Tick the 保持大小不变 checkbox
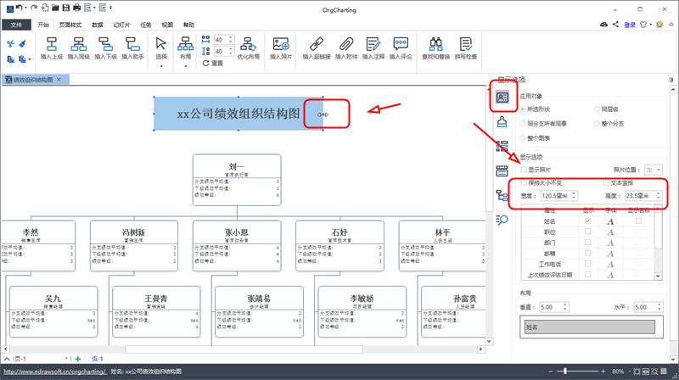 [524, 182]
